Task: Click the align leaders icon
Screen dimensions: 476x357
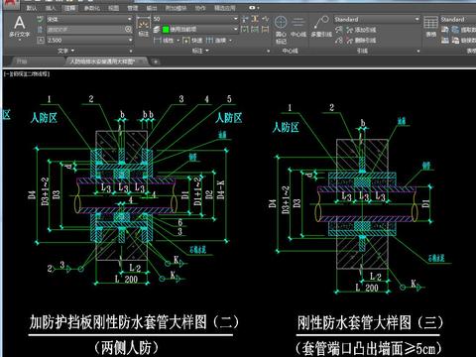Action: [x=338, y=30]
